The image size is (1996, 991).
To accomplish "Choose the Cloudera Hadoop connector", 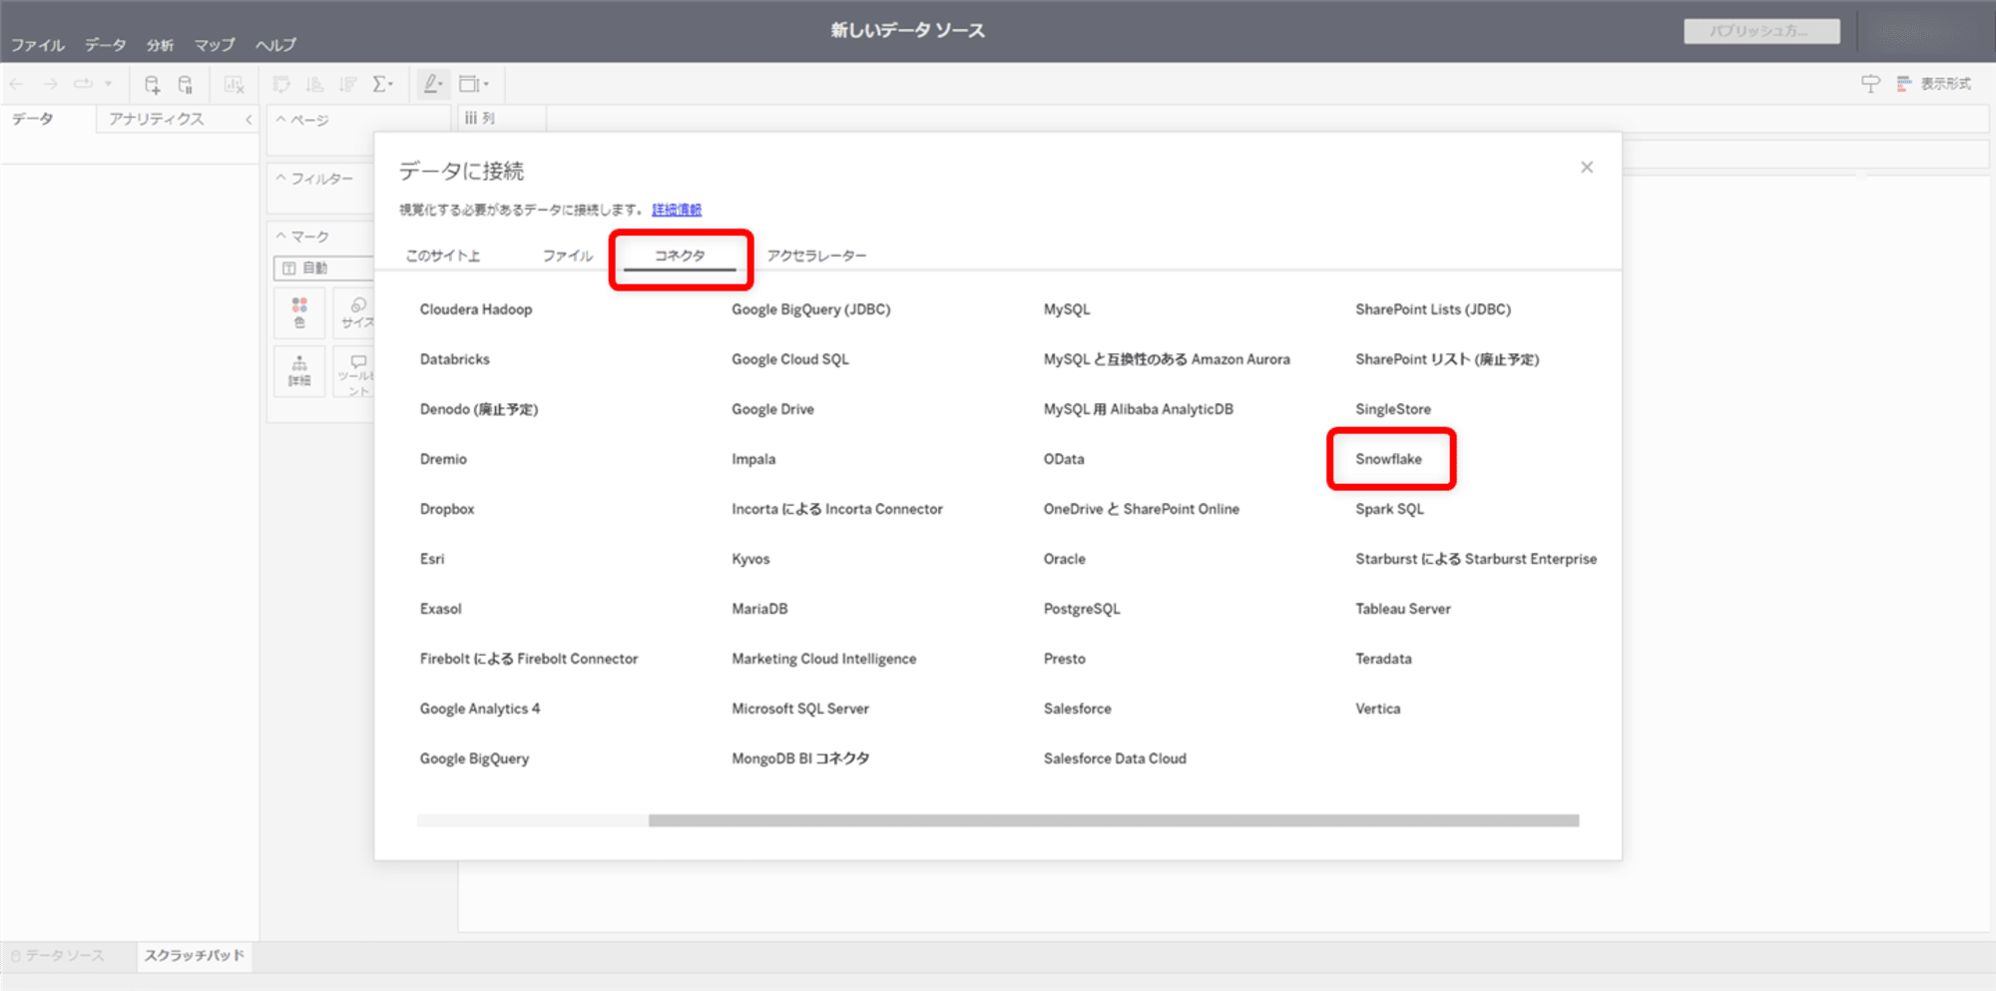I will [x=476, y=309].
